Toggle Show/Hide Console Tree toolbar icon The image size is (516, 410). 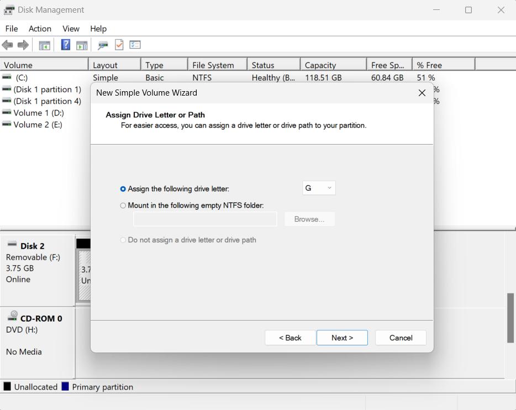coord(44,45)
